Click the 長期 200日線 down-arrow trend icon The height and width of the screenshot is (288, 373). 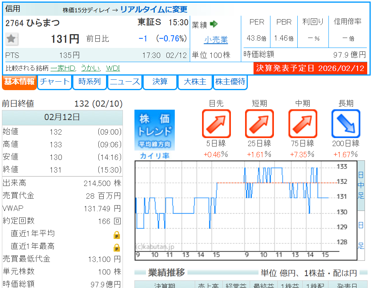[346, 123]
